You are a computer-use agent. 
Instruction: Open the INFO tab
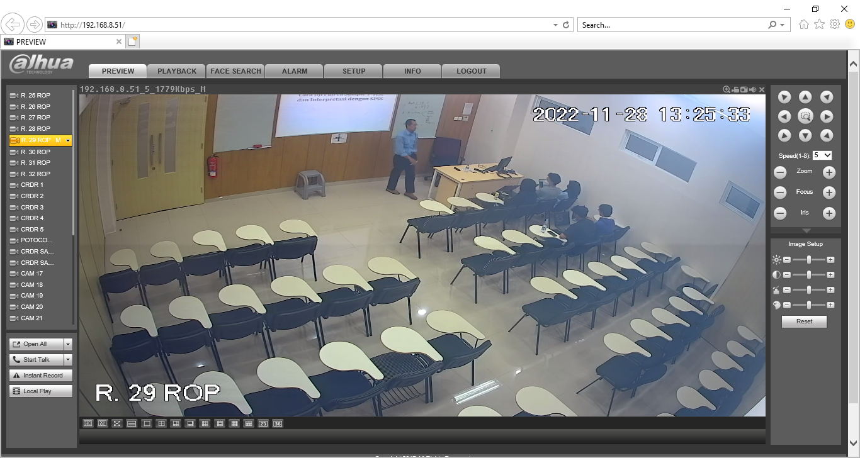click(412, 71)
